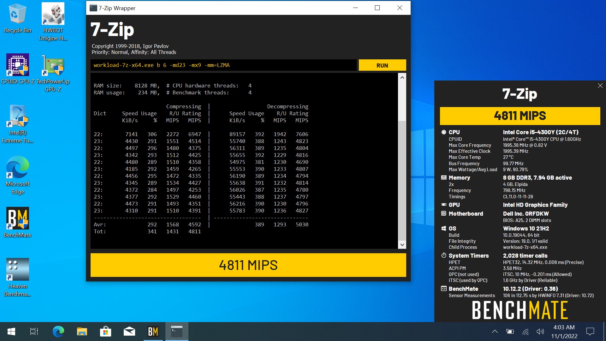Image resolution: width=606 pixels, height=341 pixels.
Task: Click the 'Tot:' row rating 4811
Action: pyautogui.click(x=194, y=231)
